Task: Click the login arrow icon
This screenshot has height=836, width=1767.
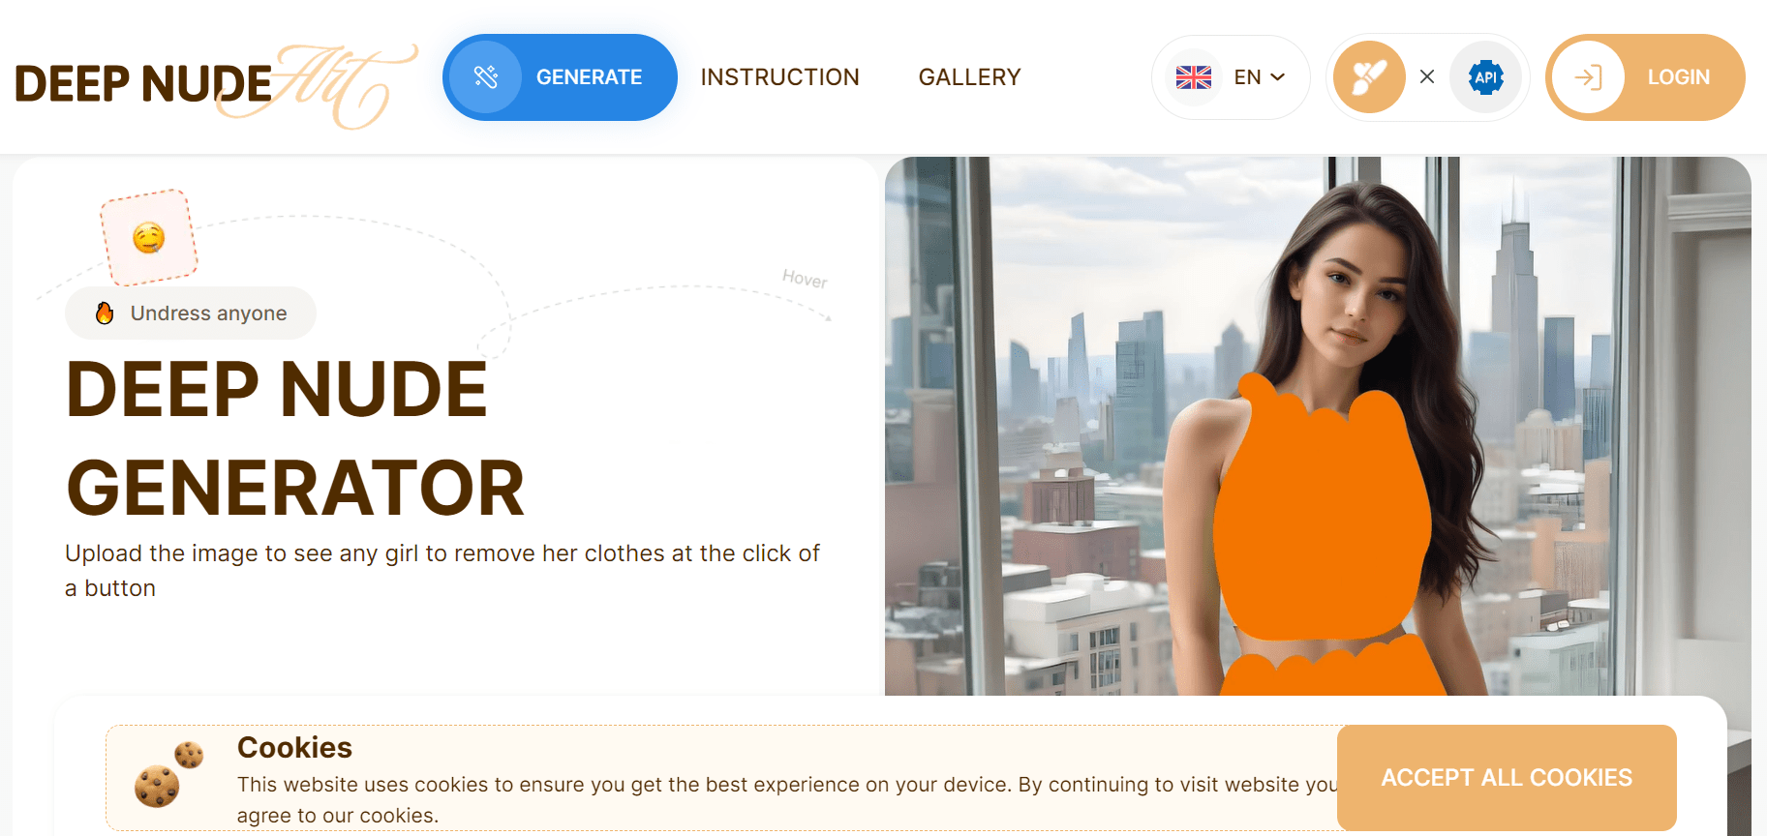Action: (x=1588, y=77)
